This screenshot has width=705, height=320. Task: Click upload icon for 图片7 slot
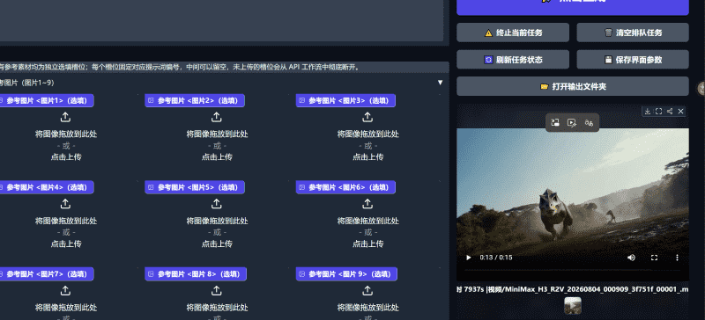65,291
